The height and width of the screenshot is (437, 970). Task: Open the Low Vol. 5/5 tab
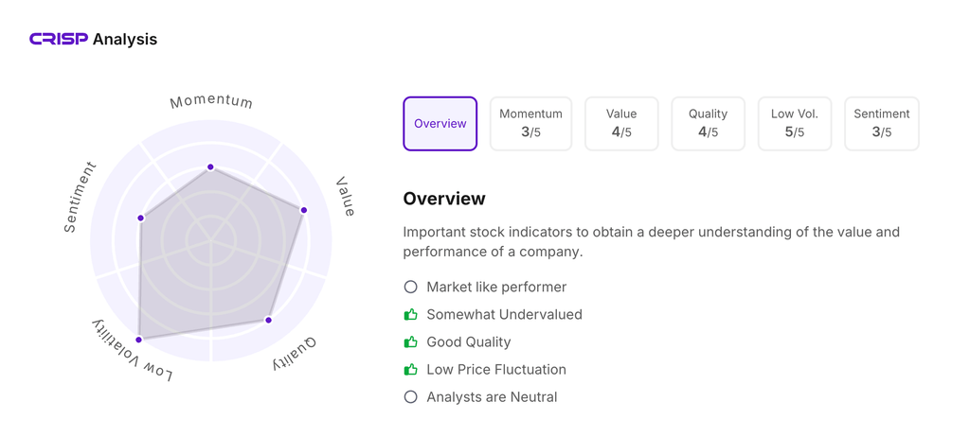(795, 124)
